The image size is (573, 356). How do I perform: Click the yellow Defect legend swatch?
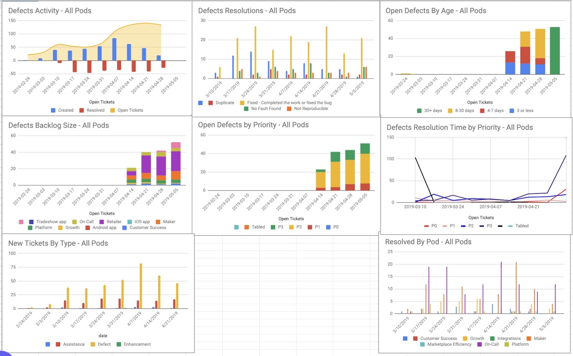click(93, 345)
